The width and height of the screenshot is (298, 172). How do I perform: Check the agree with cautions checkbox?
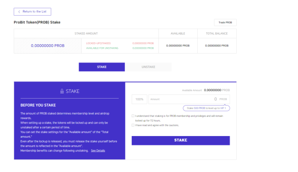coord(133,125)
